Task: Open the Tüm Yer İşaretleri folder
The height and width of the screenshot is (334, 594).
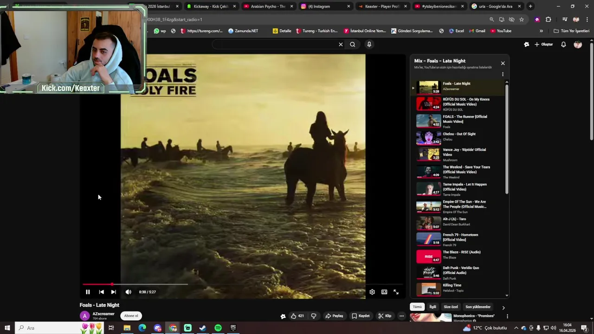Action: 571,31
